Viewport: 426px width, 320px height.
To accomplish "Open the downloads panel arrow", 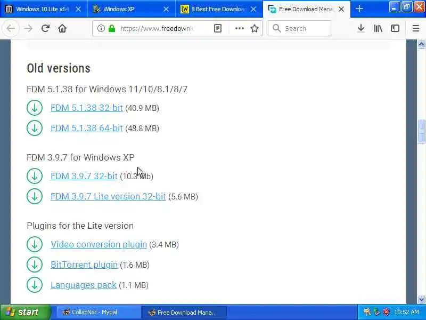I will (x=361, y=28).
